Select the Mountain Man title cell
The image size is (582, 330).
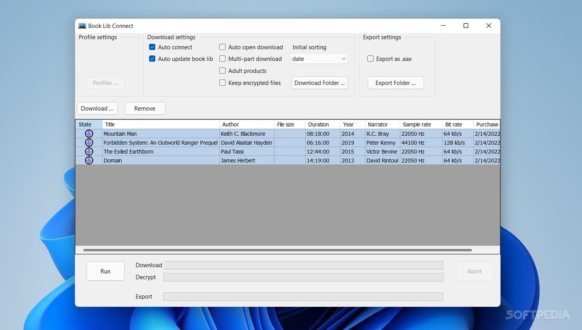161,134
